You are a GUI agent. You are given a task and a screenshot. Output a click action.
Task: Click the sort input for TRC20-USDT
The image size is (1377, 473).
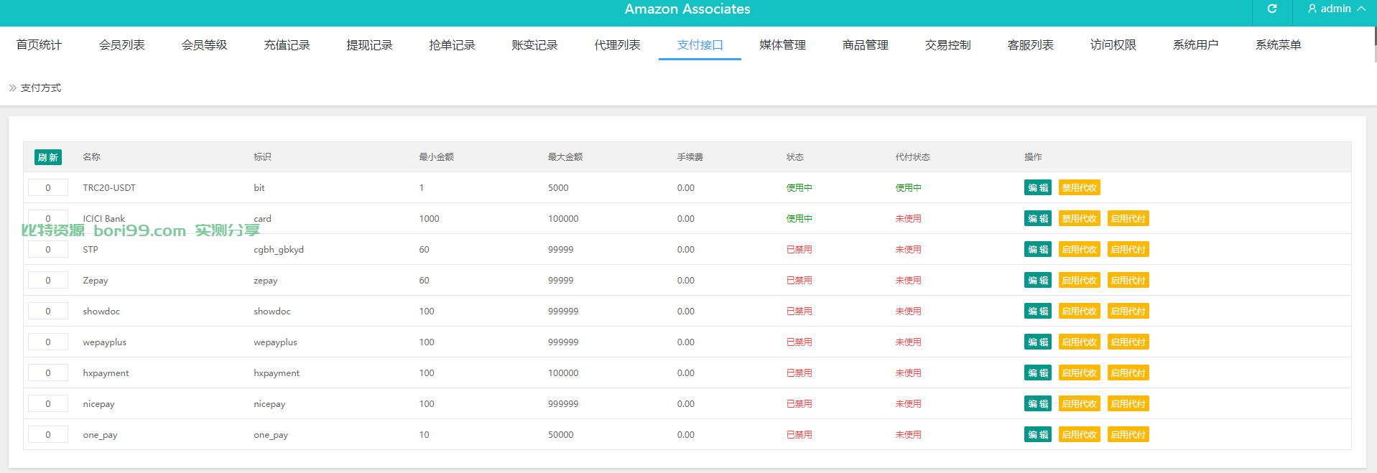48,187
